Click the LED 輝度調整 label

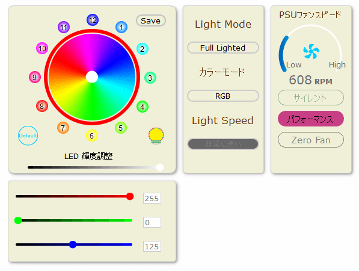(88, 156)
